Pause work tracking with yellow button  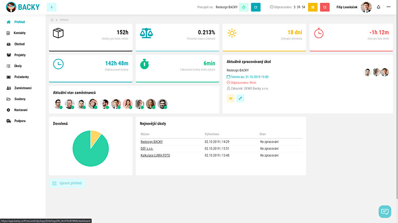[x=313, y=7]
